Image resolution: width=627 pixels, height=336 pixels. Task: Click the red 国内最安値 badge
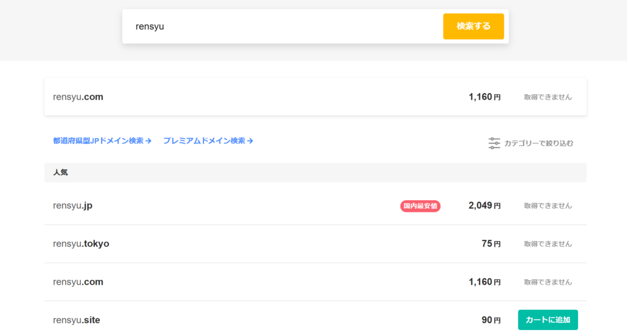pos(420,206)
